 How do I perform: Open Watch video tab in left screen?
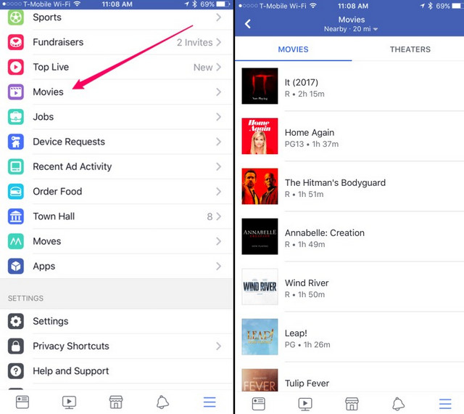(69, 402)
